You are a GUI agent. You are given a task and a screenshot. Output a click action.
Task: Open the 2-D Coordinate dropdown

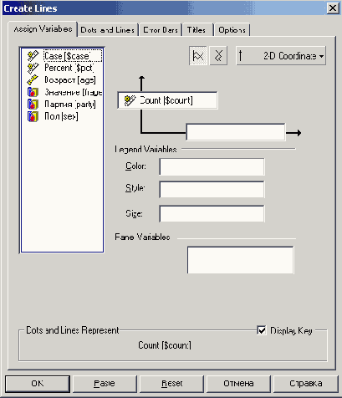pos(281,56)
